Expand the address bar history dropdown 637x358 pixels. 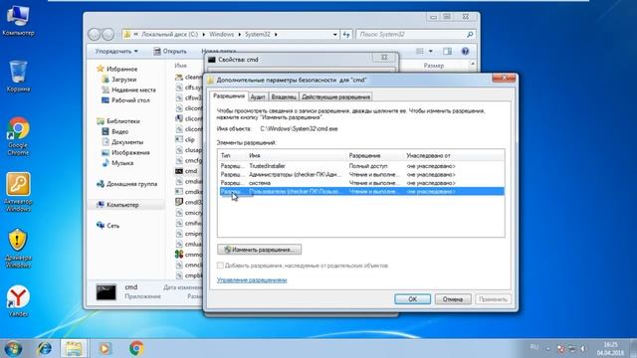point(334,35)
